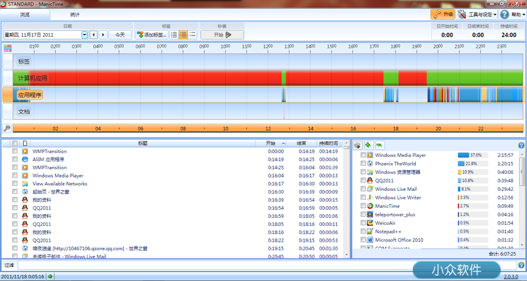Click the document icon in table header

25,143
